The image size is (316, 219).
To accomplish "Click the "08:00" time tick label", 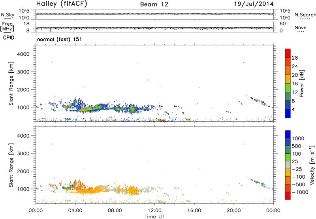I will pos(115,211).
